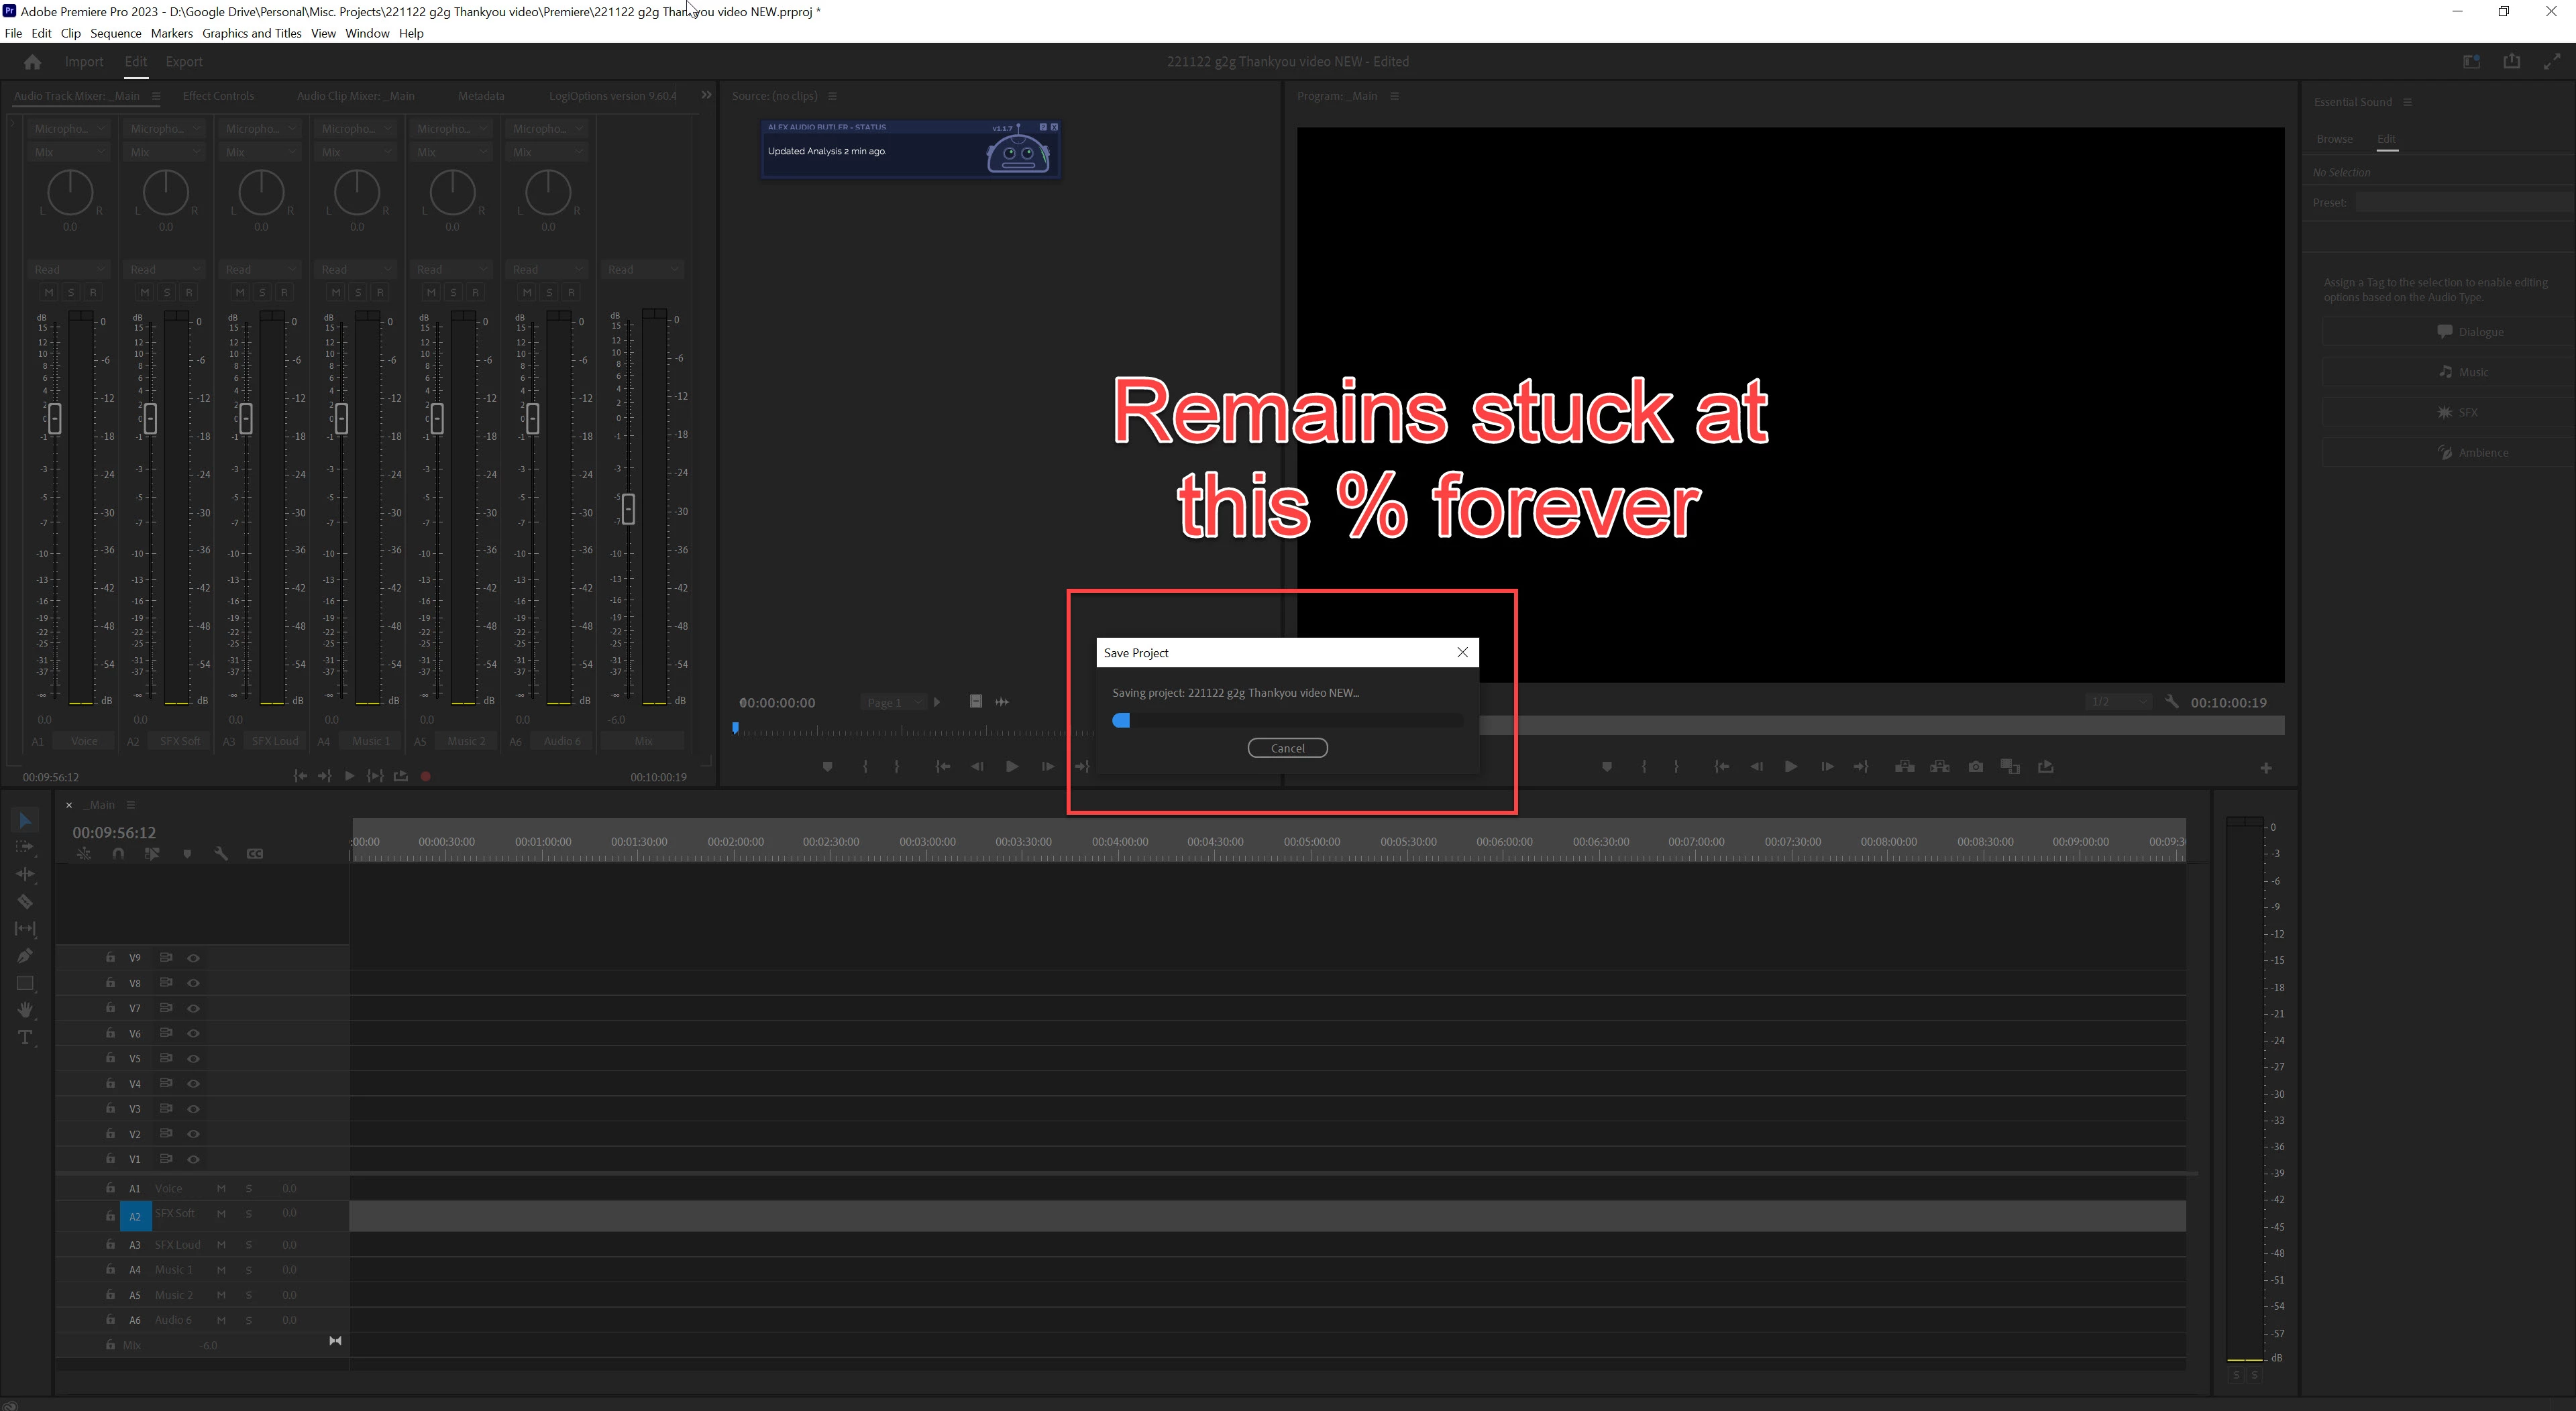Select the Type tool
The height and width of the screenshot is (1411, 2576).
point(25,1038)
